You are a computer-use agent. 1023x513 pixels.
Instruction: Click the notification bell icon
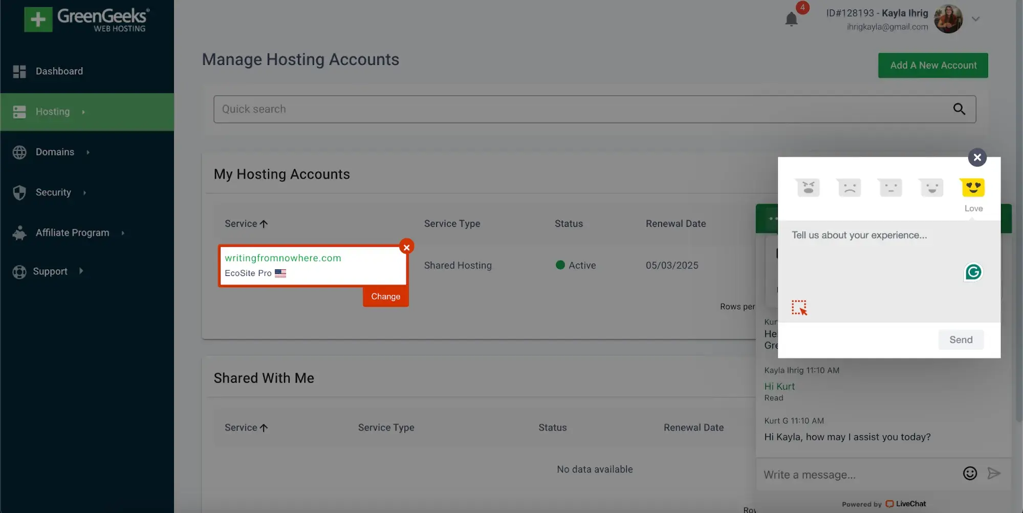[x=791, y=19]
